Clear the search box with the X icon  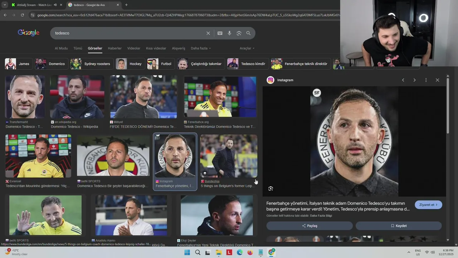coord(208,33)
